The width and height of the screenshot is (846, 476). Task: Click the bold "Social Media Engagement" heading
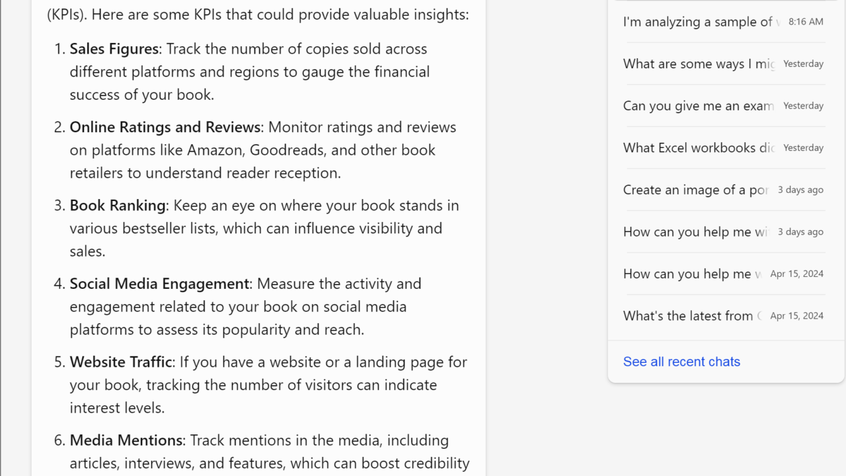pyautogui.click(x=159, y=284)
